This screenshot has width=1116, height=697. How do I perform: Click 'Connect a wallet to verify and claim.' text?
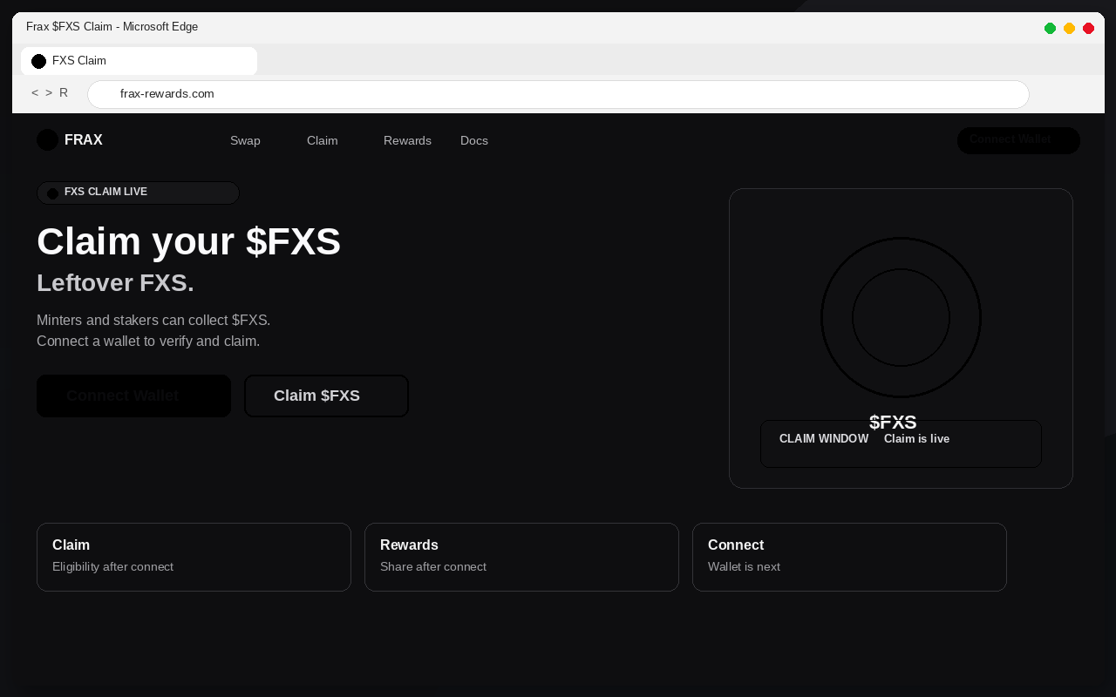click(x=148, y=341)
